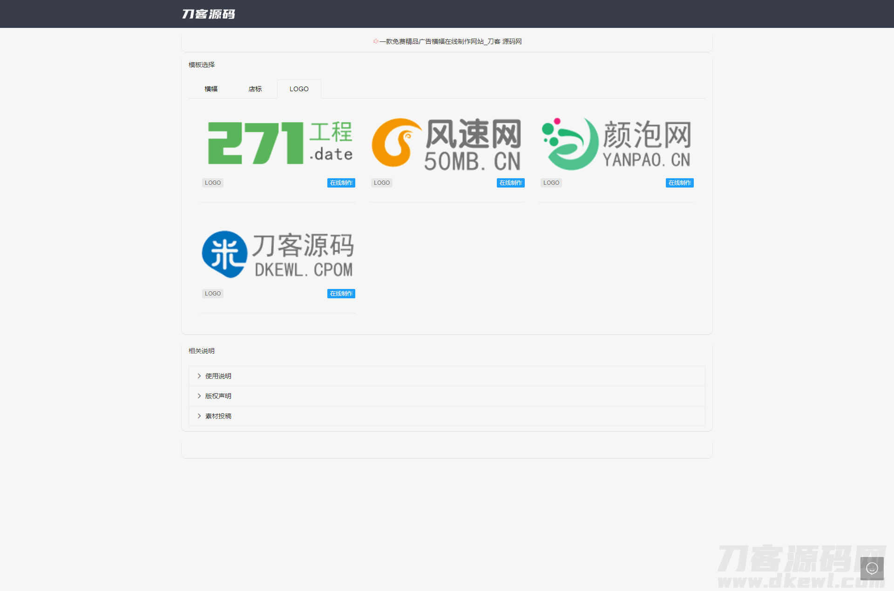Select the LOGO tab
Image resolution: width=894 pixels, height=591 pixels.
[x=299, y=89]
